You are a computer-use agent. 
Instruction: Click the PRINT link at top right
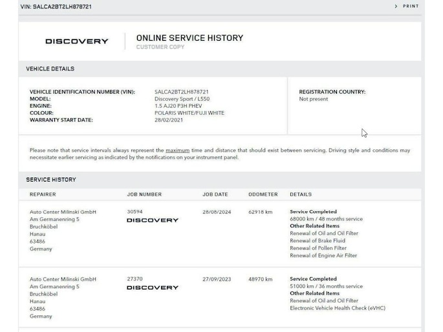(411, 6)
